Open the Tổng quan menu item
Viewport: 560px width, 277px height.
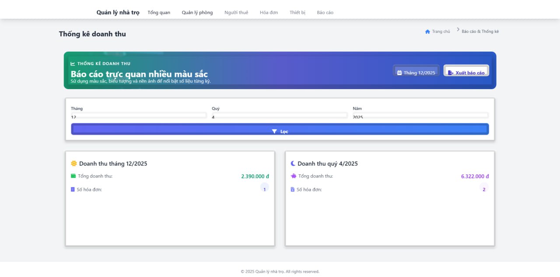pyautogui.click(x=159, y=12)
